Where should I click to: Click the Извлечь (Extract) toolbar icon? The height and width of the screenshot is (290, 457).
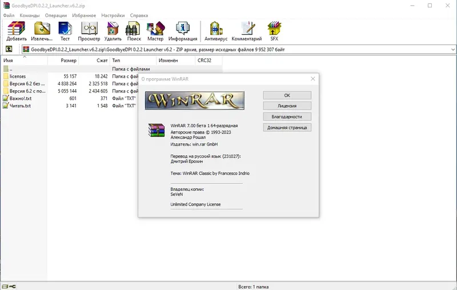[42, 29]
